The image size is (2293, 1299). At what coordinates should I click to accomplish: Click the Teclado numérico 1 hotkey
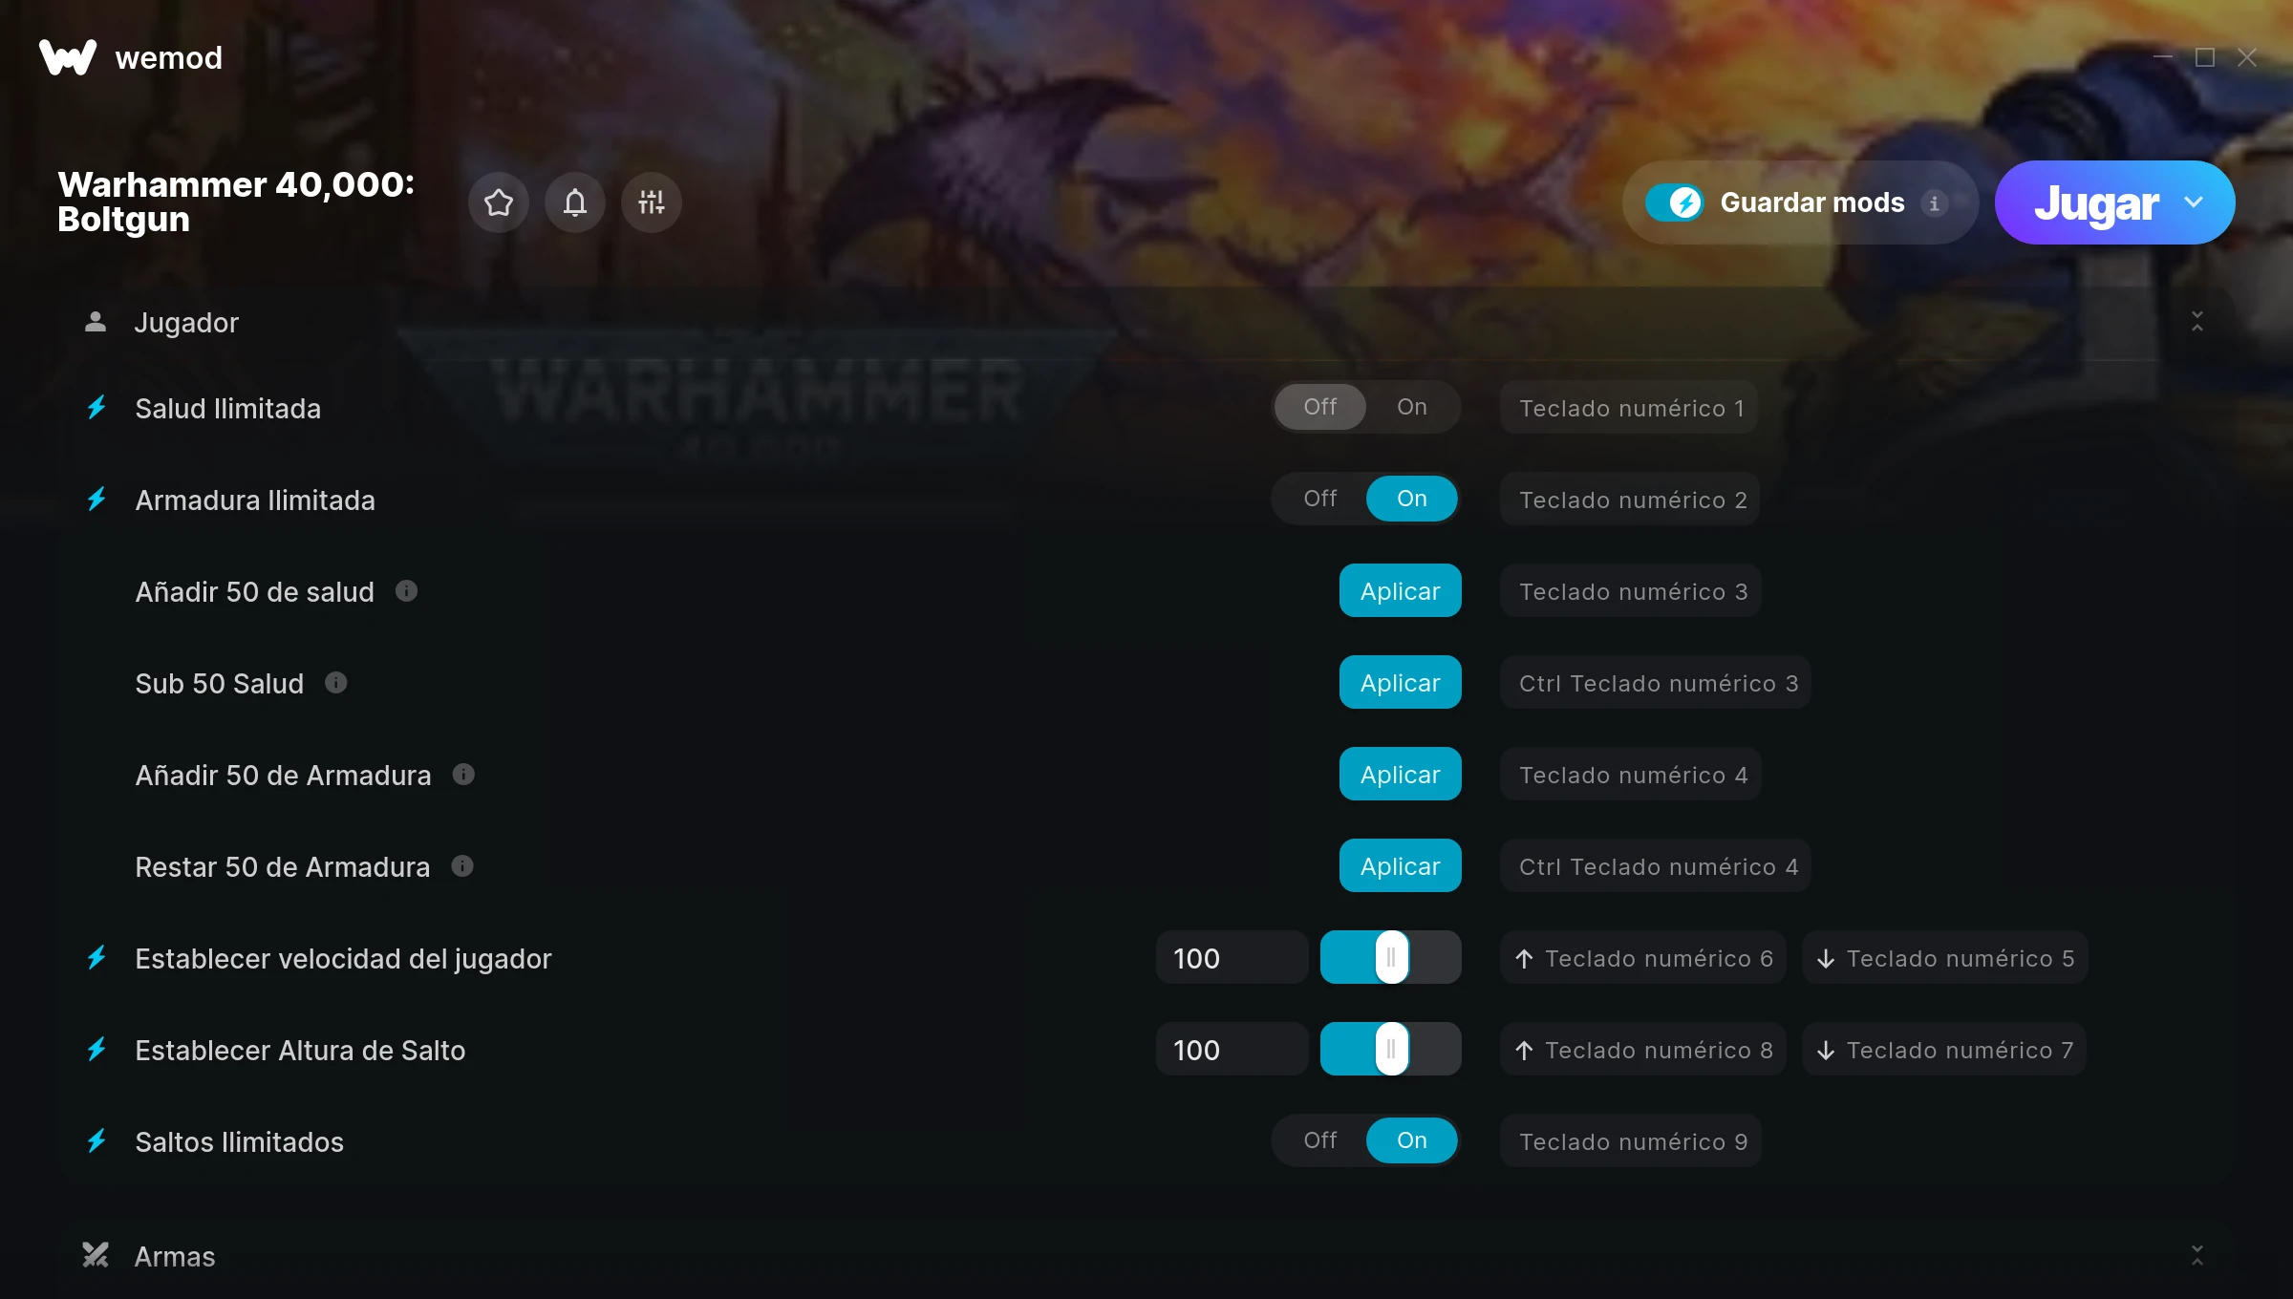(x=1630, y=408)
